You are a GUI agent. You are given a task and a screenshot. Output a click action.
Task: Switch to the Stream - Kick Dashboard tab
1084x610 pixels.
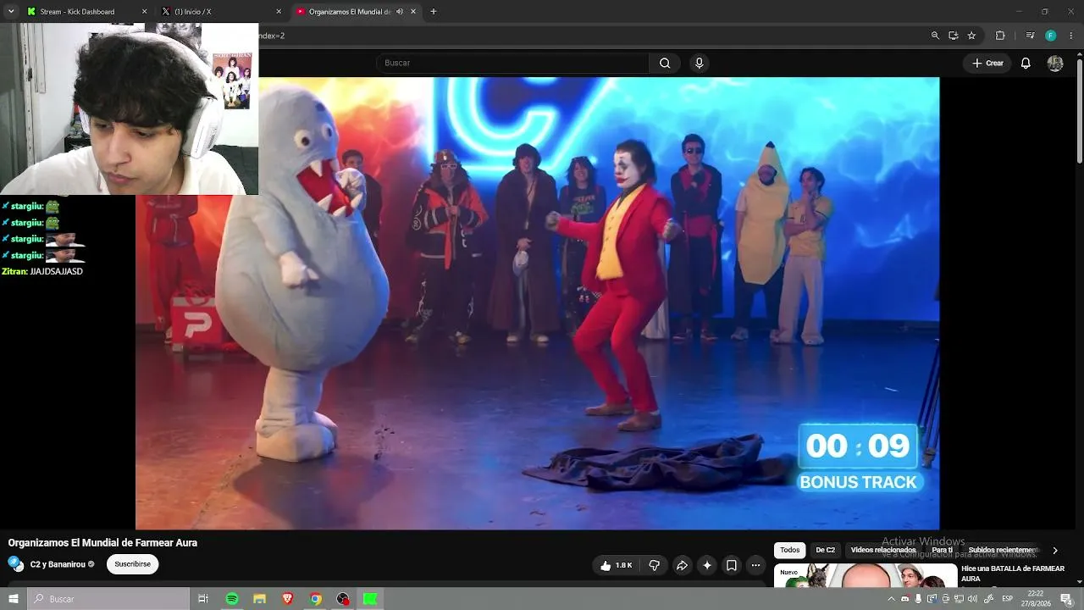[x=87, y=12]
